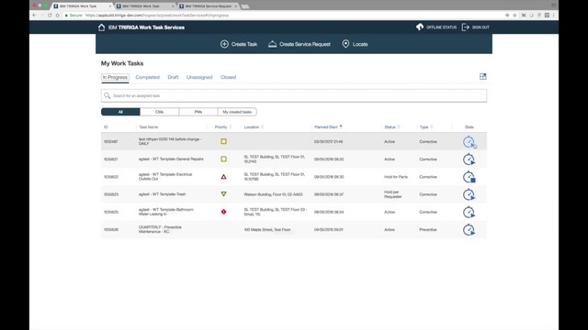Sort table by Location column
Viewport: 588px width, 330px height.
coord(254,127)
